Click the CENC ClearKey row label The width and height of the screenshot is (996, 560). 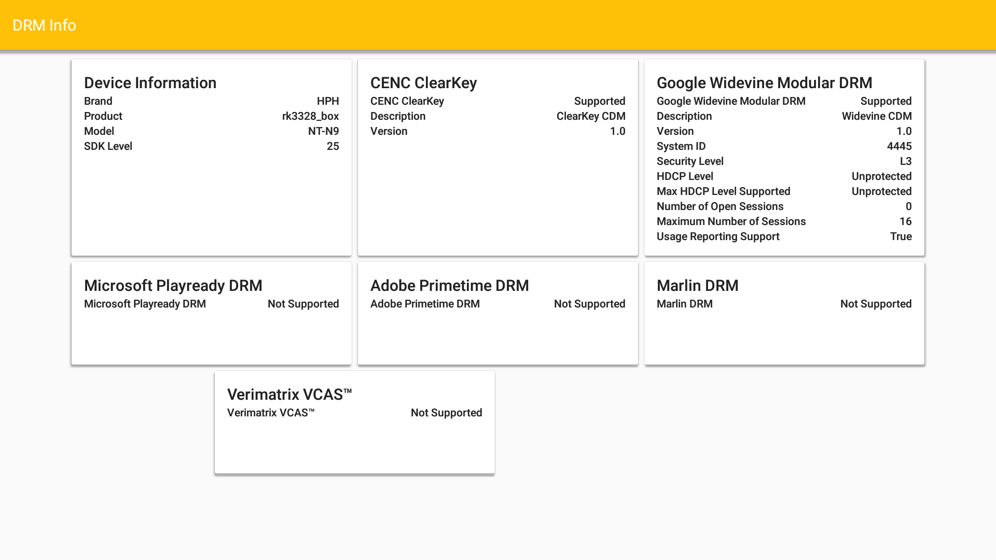click(x=407, y=101)
